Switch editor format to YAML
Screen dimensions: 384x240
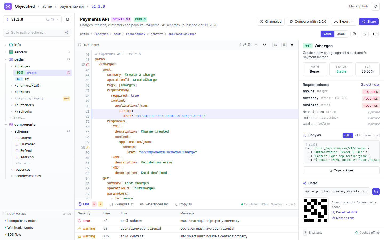click(327, 34)
